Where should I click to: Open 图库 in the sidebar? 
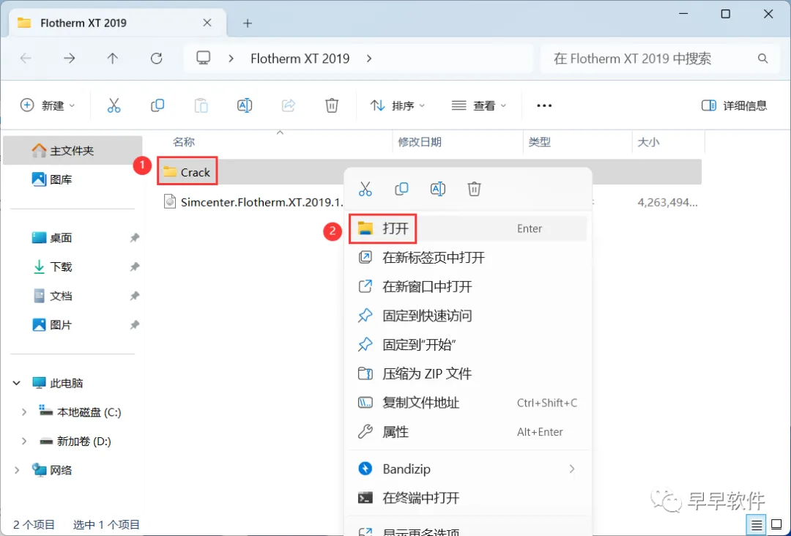click(x=73, y=179)
